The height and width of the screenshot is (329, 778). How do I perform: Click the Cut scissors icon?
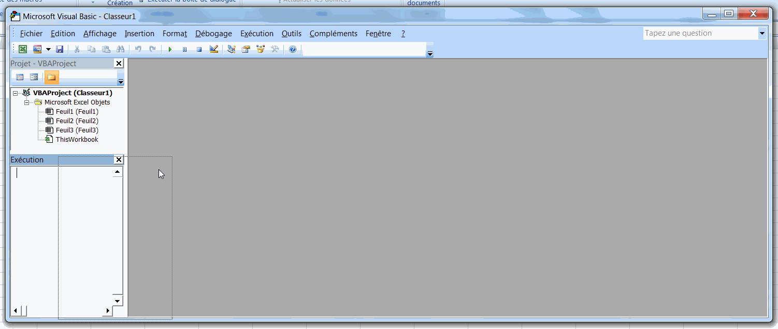click(77, 50)
